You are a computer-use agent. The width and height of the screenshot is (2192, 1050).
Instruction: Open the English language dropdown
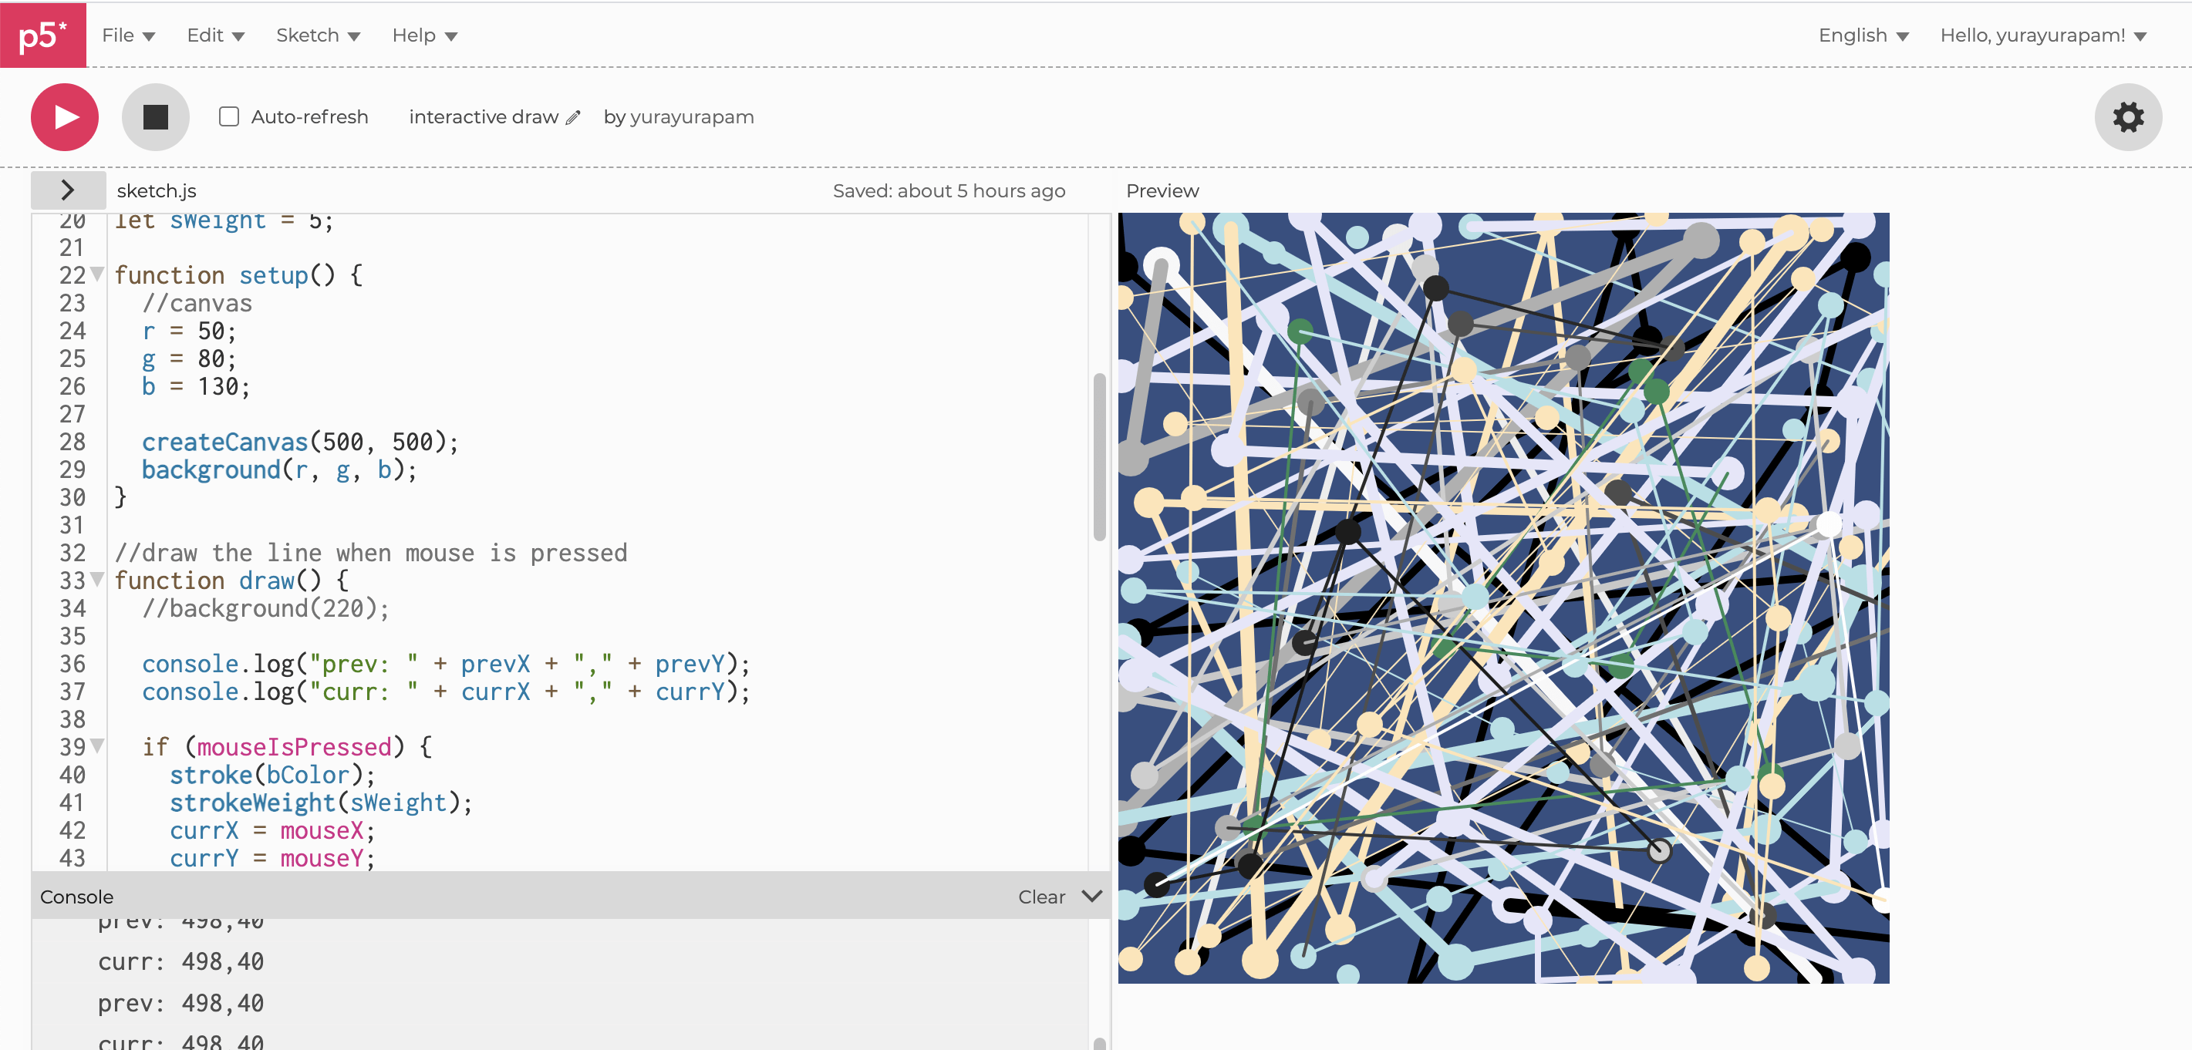point(1863,35)
